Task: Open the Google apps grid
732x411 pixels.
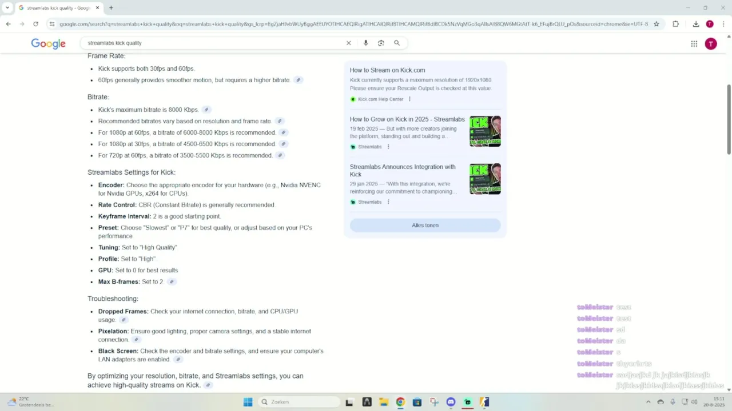Action: (x=694, y=44)
